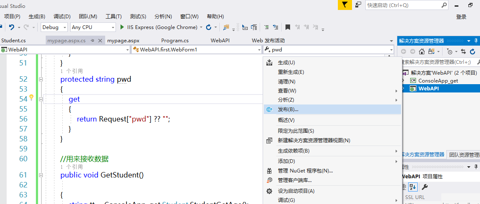Switch to the mypage.aspx.cs tab
The image size is (480, 204).
(66, 41)
